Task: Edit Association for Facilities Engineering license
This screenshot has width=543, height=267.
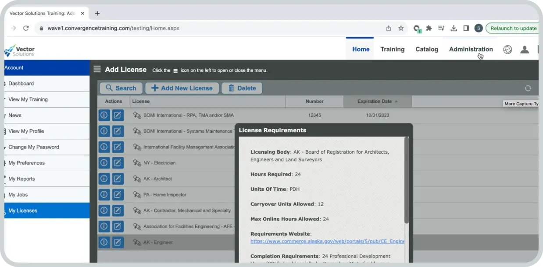Action: 118,226
